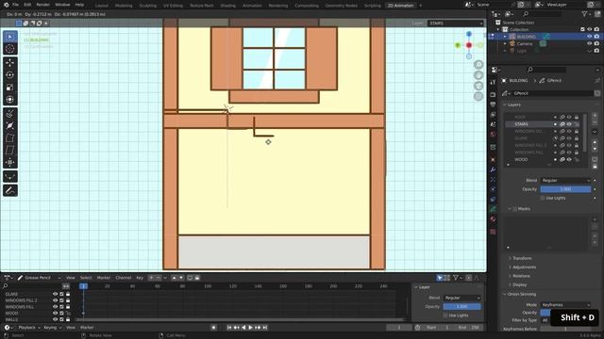Select the Bend tool in the toolbar
Image resolution: width=604 pixels, height=339 pixels.
click(x=10, y=138)
